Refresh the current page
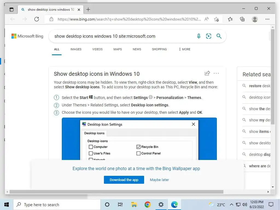 (x=37, y=19)
